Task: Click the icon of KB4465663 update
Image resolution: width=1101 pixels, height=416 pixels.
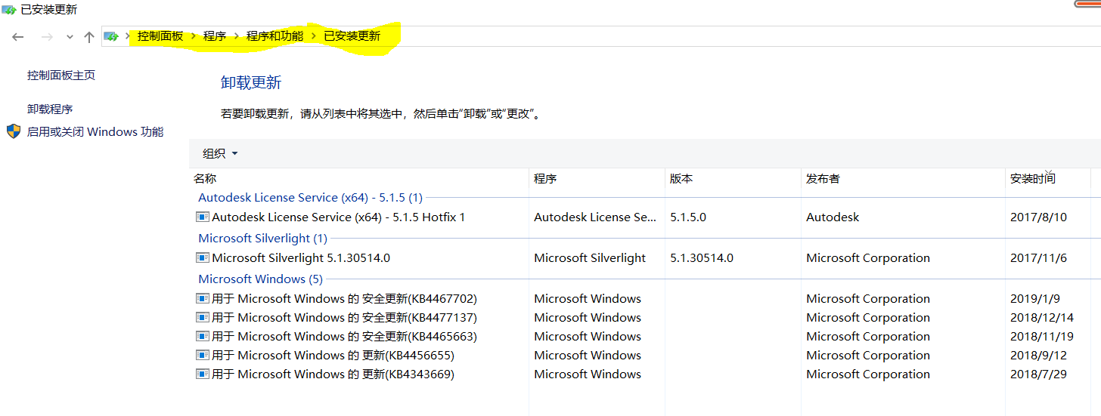Action: tap(203, 337)
